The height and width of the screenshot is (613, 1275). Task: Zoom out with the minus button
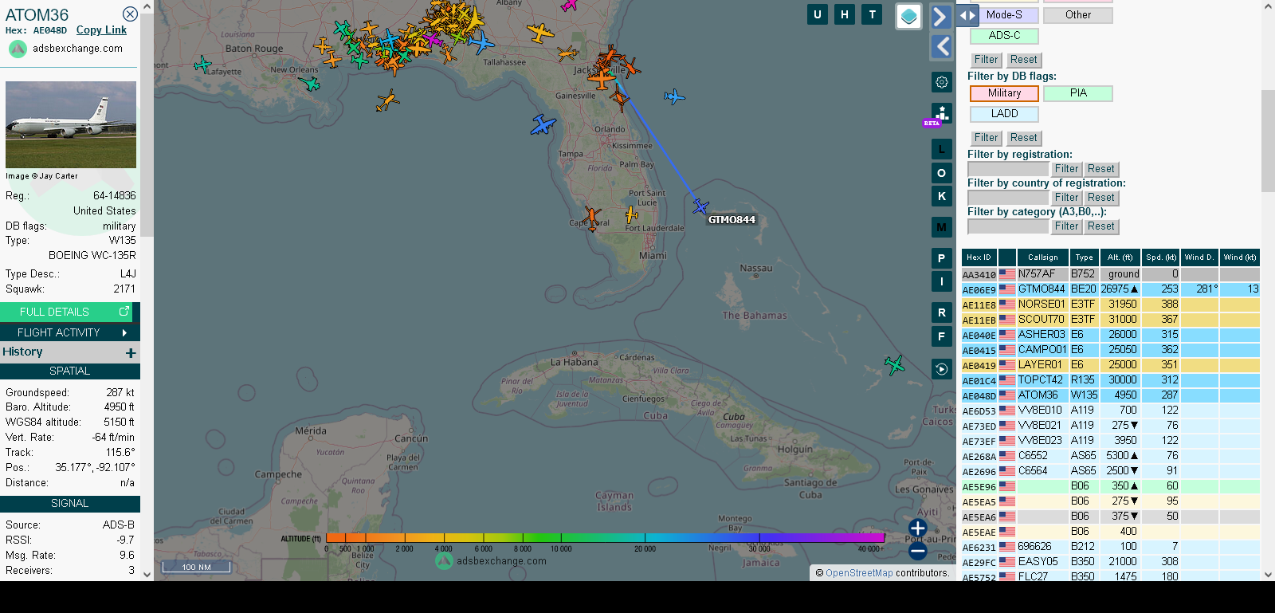pyautogui.click(x=917, y=551)
